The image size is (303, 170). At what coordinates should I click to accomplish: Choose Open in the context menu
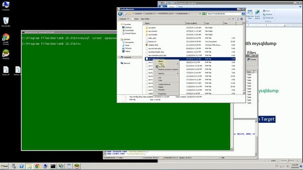coord(166,61)
